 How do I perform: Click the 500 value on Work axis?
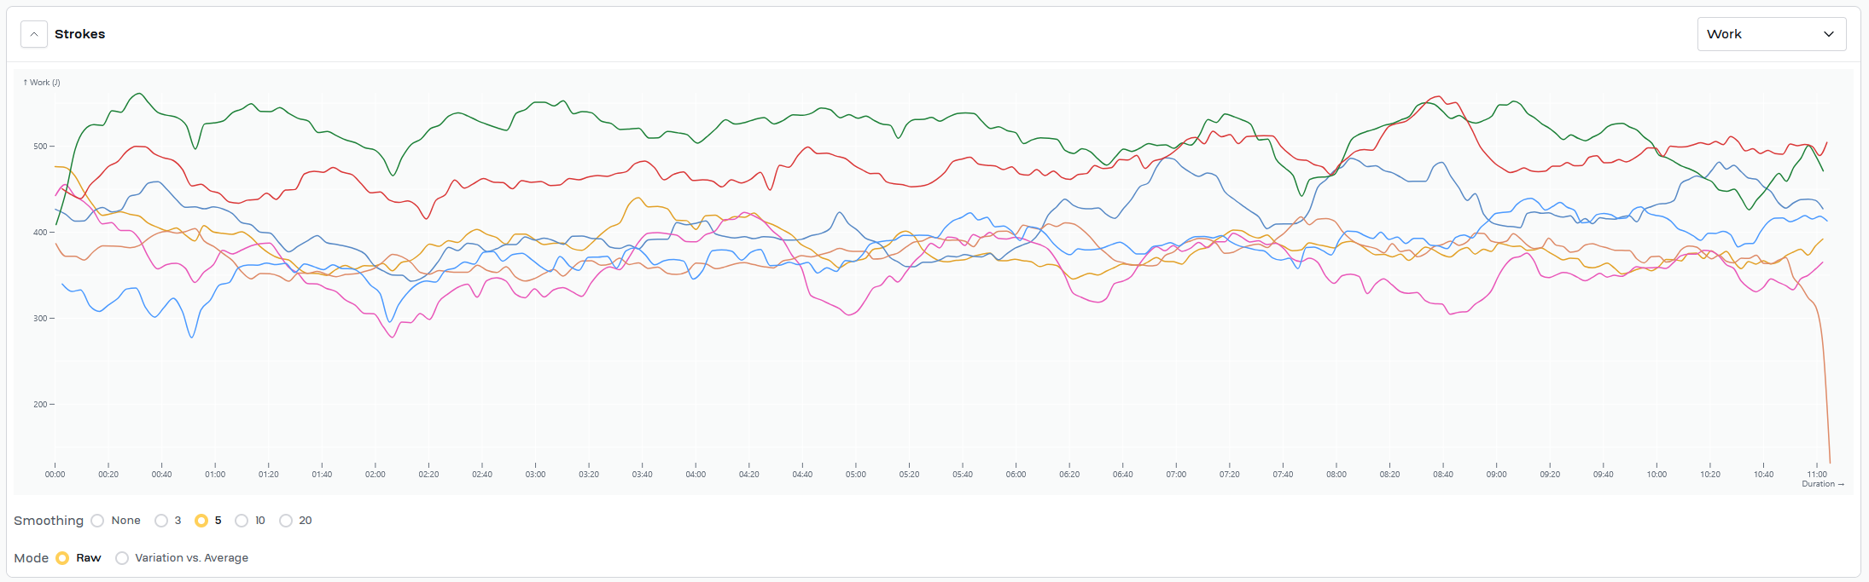pos(40,147)
